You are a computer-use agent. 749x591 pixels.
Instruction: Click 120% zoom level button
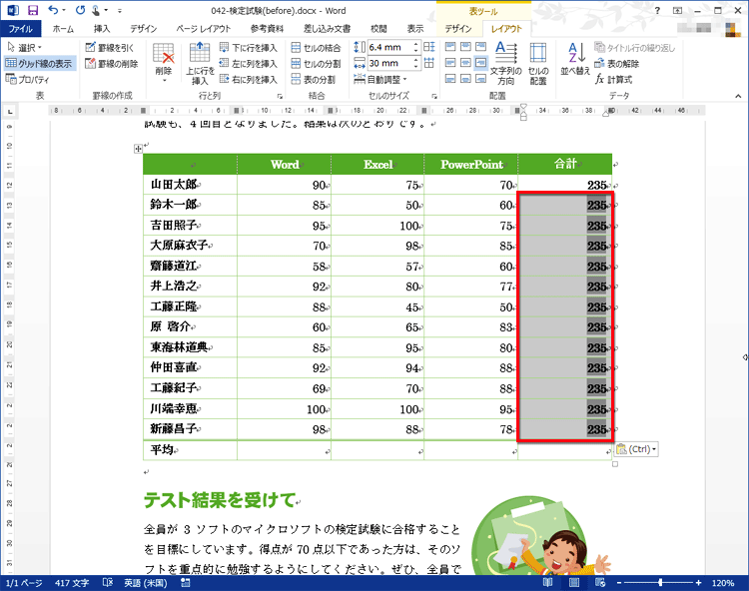pyautogui.click(x=723, y=583)
